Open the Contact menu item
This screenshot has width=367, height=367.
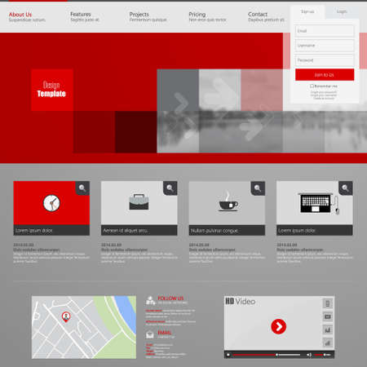tap(266, 17)
